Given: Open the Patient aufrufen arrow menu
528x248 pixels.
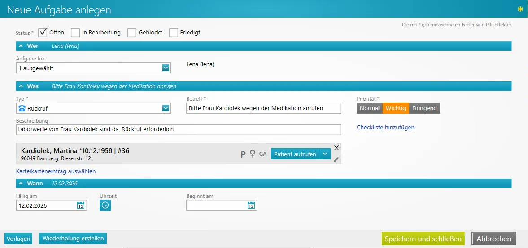Looking at the screenshot, I should click(x=325, y=154).
